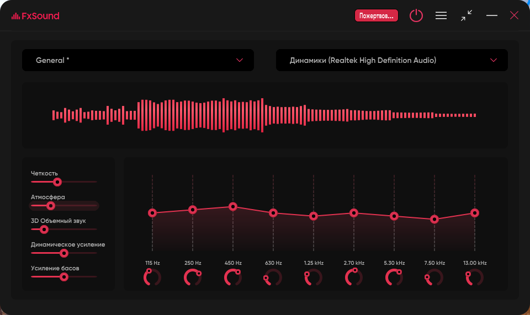Screen dimensions: 530x315
Task: Click the 250 Hz frequency knob
Action: click(x=193, y=277)
